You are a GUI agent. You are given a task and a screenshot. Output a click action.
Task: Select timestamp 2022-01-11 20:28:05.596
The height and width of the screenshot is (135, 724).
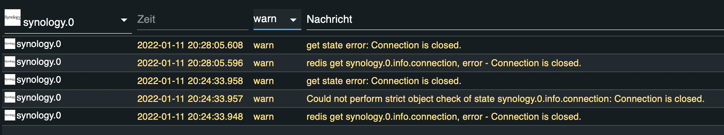[x=190, y=63]
